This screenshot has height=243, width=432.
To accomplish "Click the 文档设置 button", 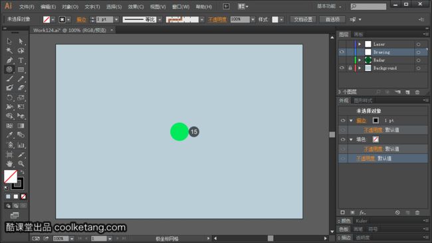I will [303, 19].
